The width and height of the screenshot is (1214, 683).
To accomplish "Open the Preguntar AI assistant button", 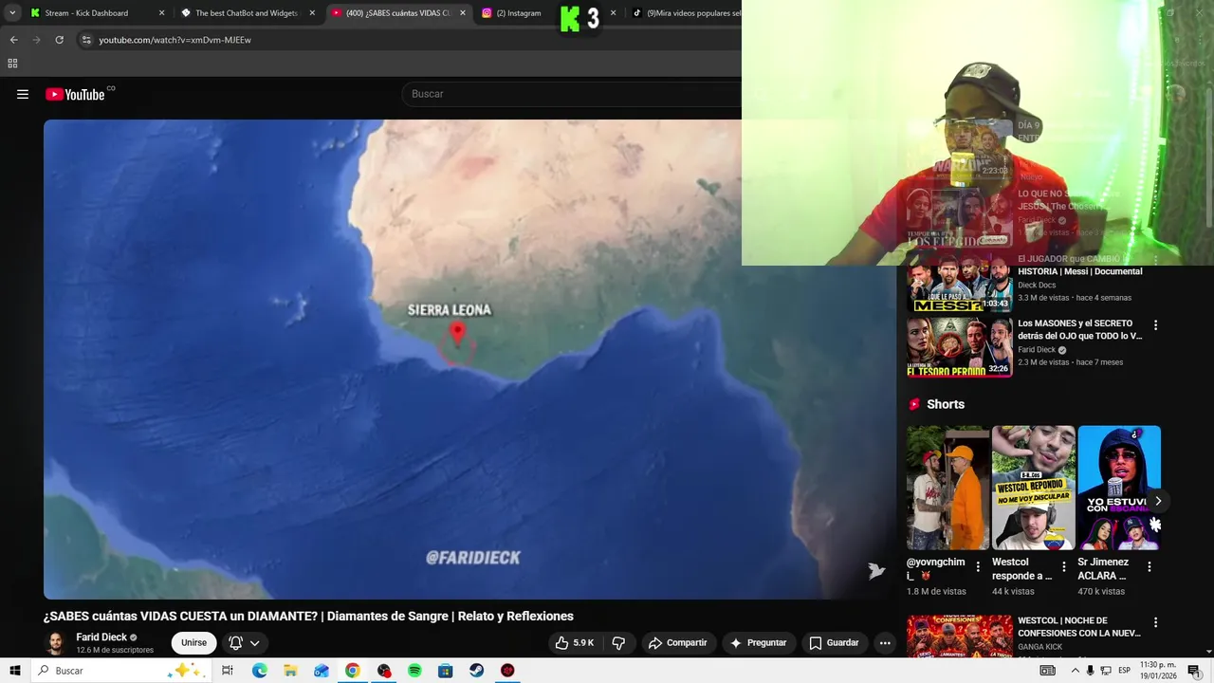I will coord(758,642).
